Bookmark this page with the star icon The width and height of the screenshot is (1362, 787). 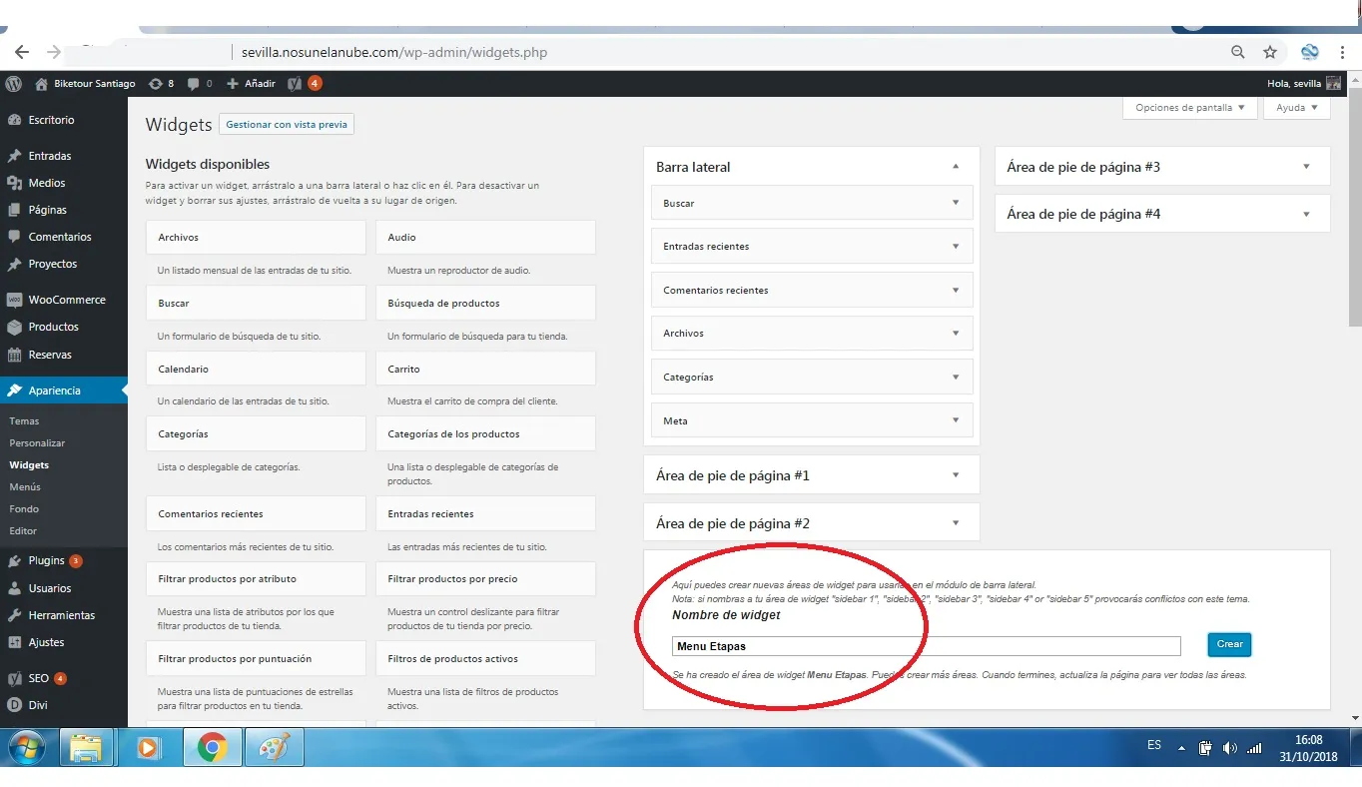1270,52
